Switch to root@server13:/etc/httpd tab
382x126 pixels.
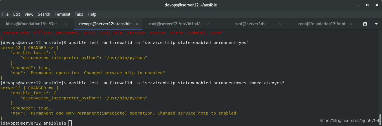[176, 24]
